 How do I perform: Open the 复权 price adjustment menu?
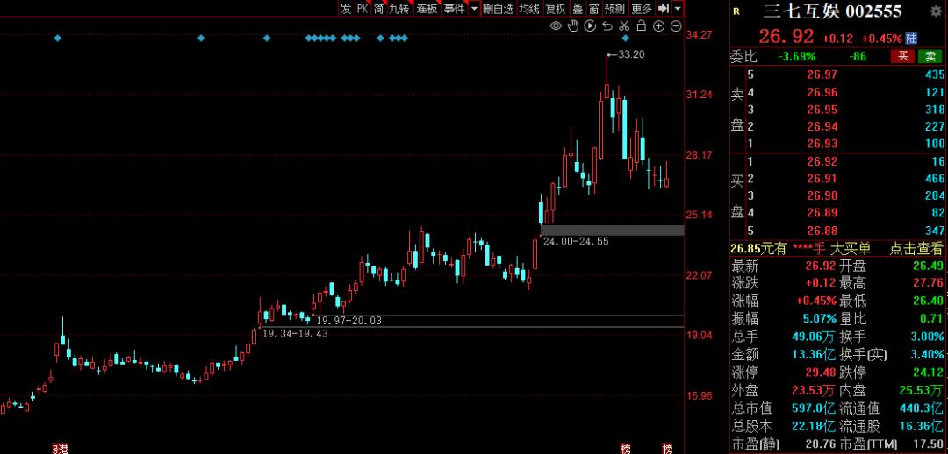click(556, 9)
